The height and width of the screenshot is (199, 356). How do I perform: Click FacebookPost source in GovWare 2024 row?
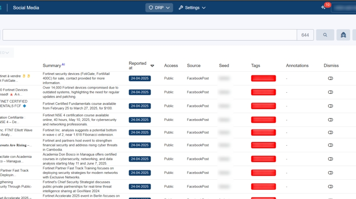(198, 187)
